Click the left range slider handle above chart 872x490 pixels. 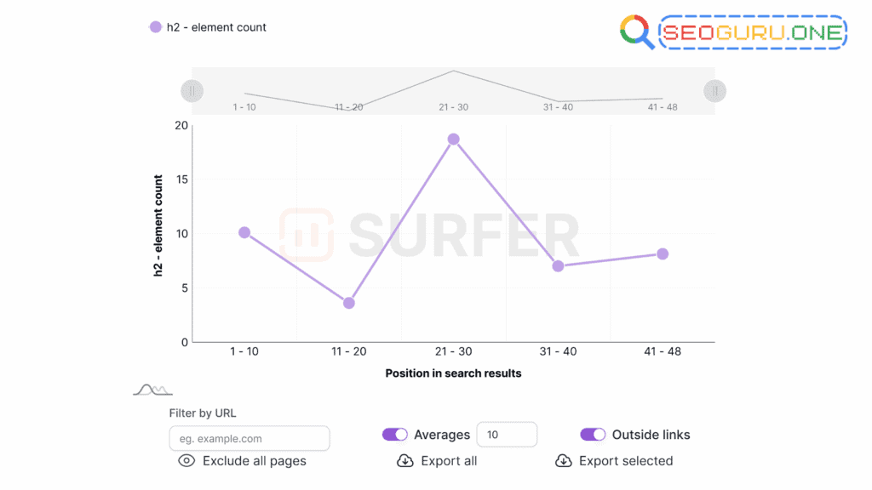click(x=192, y=90)
